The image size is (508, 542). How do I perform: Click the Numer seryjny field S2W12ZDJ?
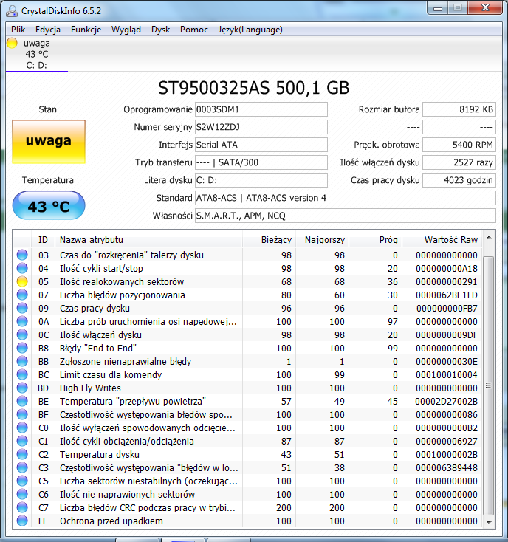click(x=261, y=127)
